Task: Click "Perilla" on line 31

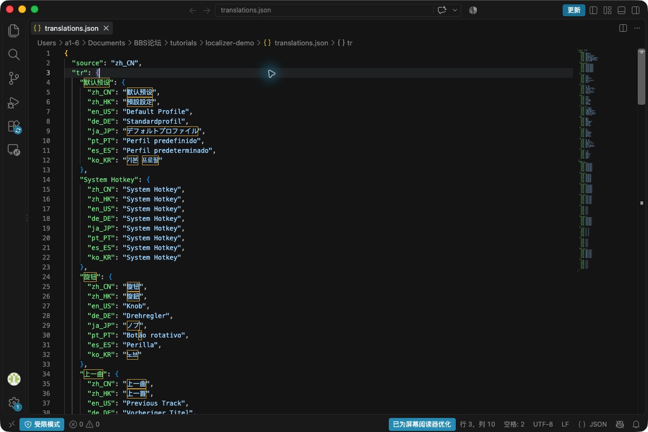Action: click(x=140, y=345)
